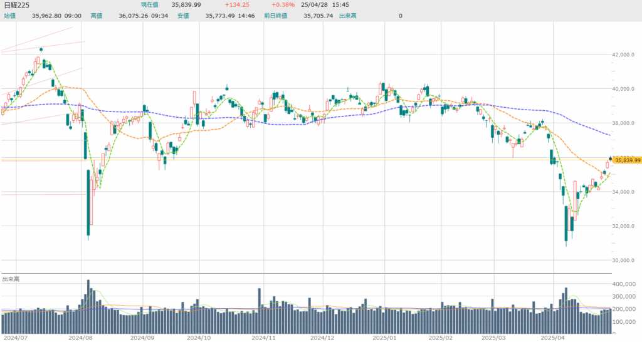Click the low value 35,773.49
Image resolution: width=642 pixels, height=342 pixels.
[x=220, y=16]
